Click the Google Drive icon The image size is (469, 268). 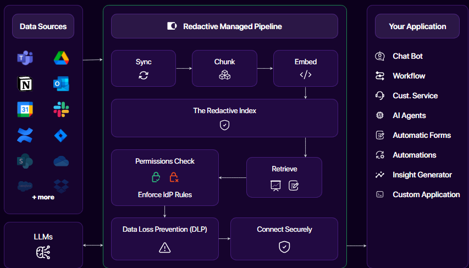tap(61, 58)
